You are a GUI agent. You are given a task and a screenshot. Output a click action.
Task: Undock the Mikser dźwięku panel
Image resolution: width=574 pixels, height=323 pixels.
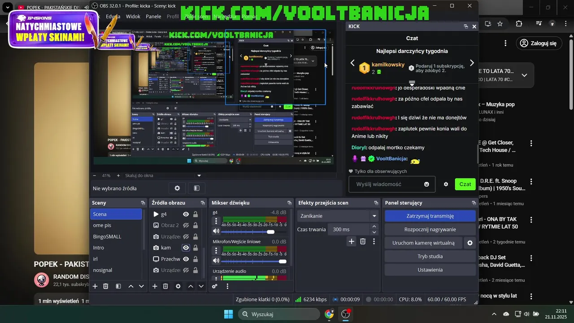click(289, 203)
